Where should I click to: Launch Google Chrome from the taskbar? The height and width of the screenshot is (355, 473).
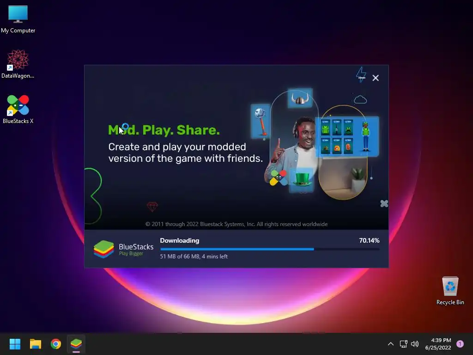[56, 344]
